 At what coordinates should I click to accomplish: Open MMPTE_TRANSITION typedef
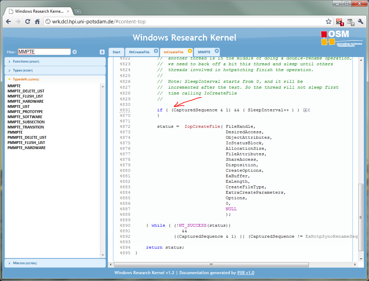[26, 127]
